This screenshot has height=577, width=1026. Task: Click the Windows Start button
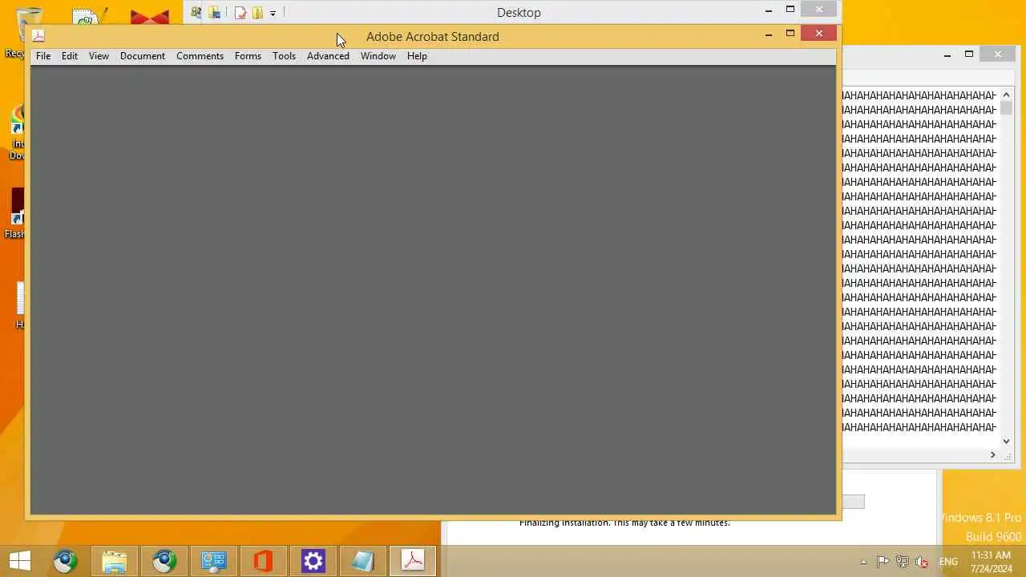[x=20, y=561]
